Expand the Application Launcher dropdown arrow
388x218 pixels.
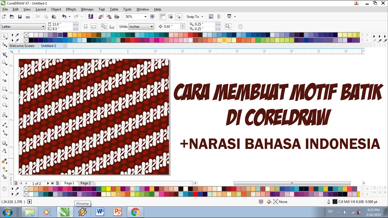click(x=235, y=17)
